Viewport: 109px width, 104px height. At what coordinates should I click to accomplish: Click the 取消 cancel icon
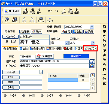point(32,20)
